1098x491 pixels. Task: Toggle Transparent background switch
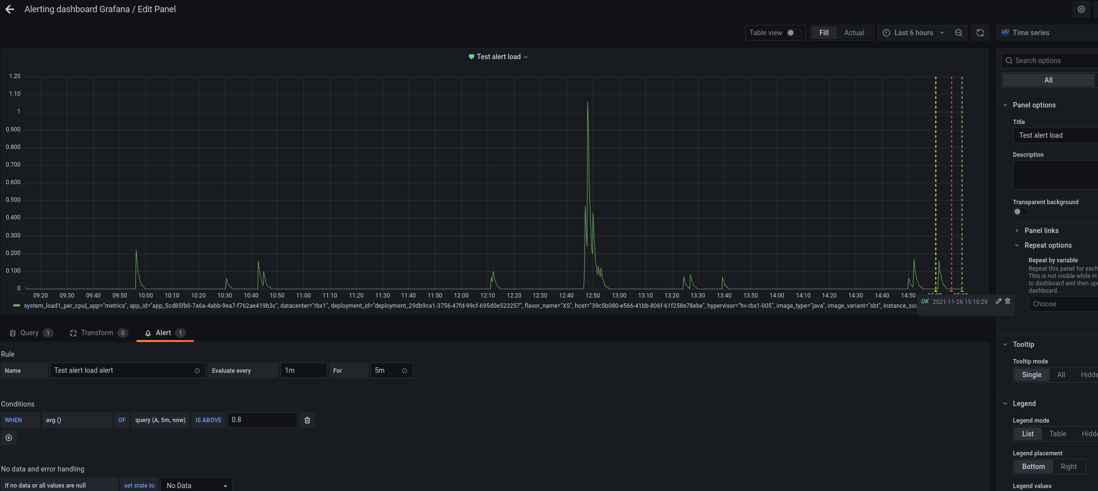tap(1020, 212)
